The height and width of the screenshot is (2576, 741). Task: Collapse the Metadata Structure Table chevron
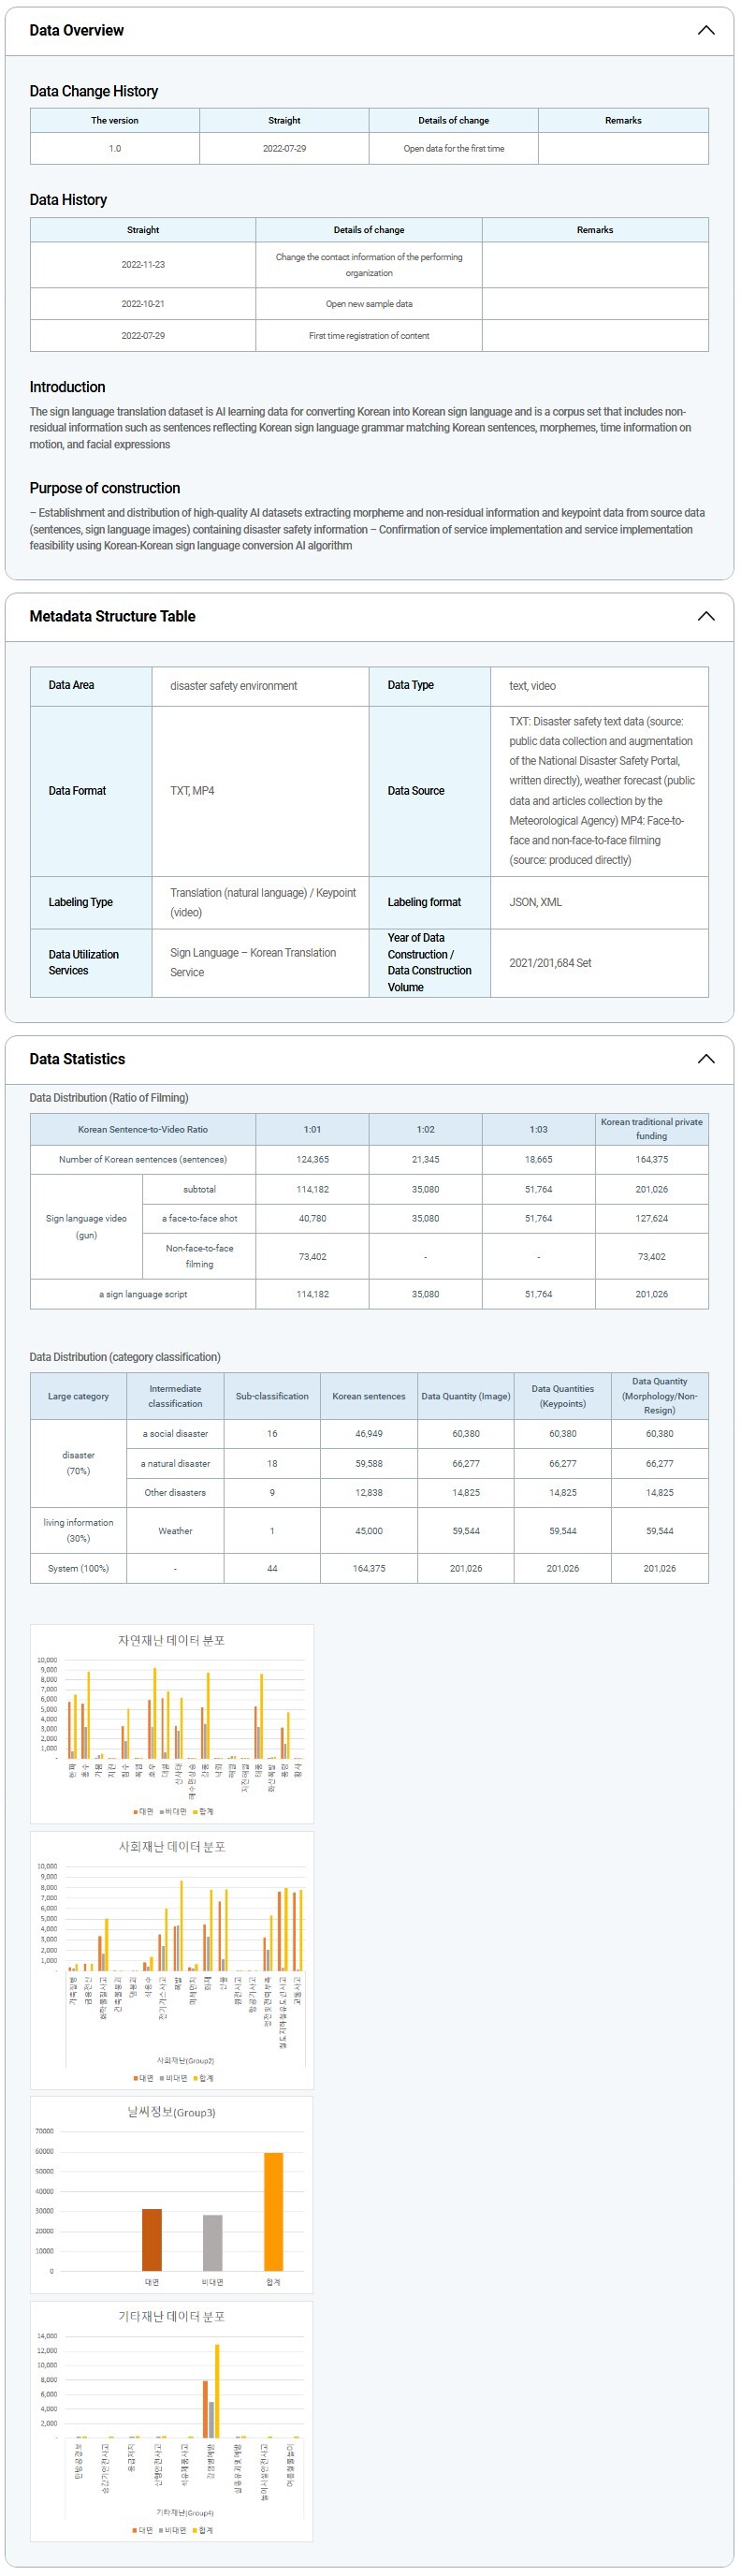(705, 616)
